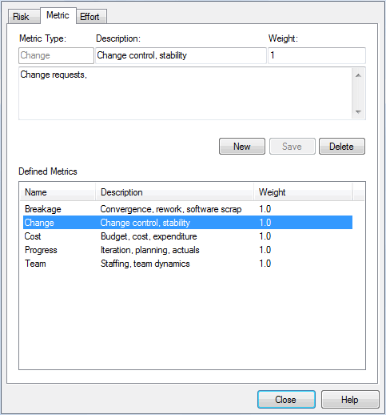
Task: Click the New button
Action: coord(242,147)
